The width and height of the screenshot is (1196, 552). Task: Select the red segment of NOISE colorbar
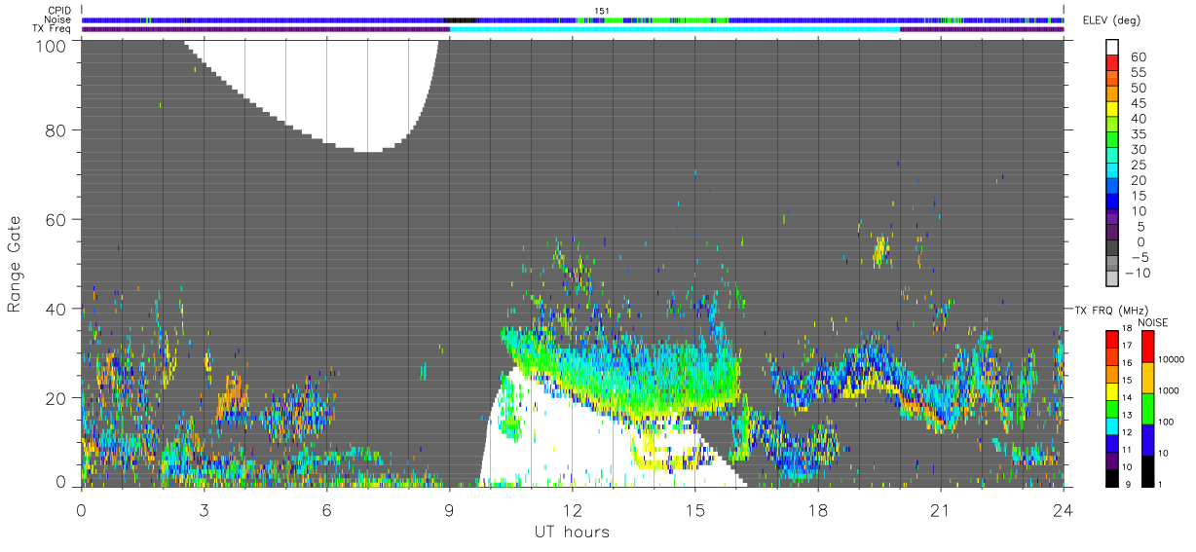click(1149, 347)
